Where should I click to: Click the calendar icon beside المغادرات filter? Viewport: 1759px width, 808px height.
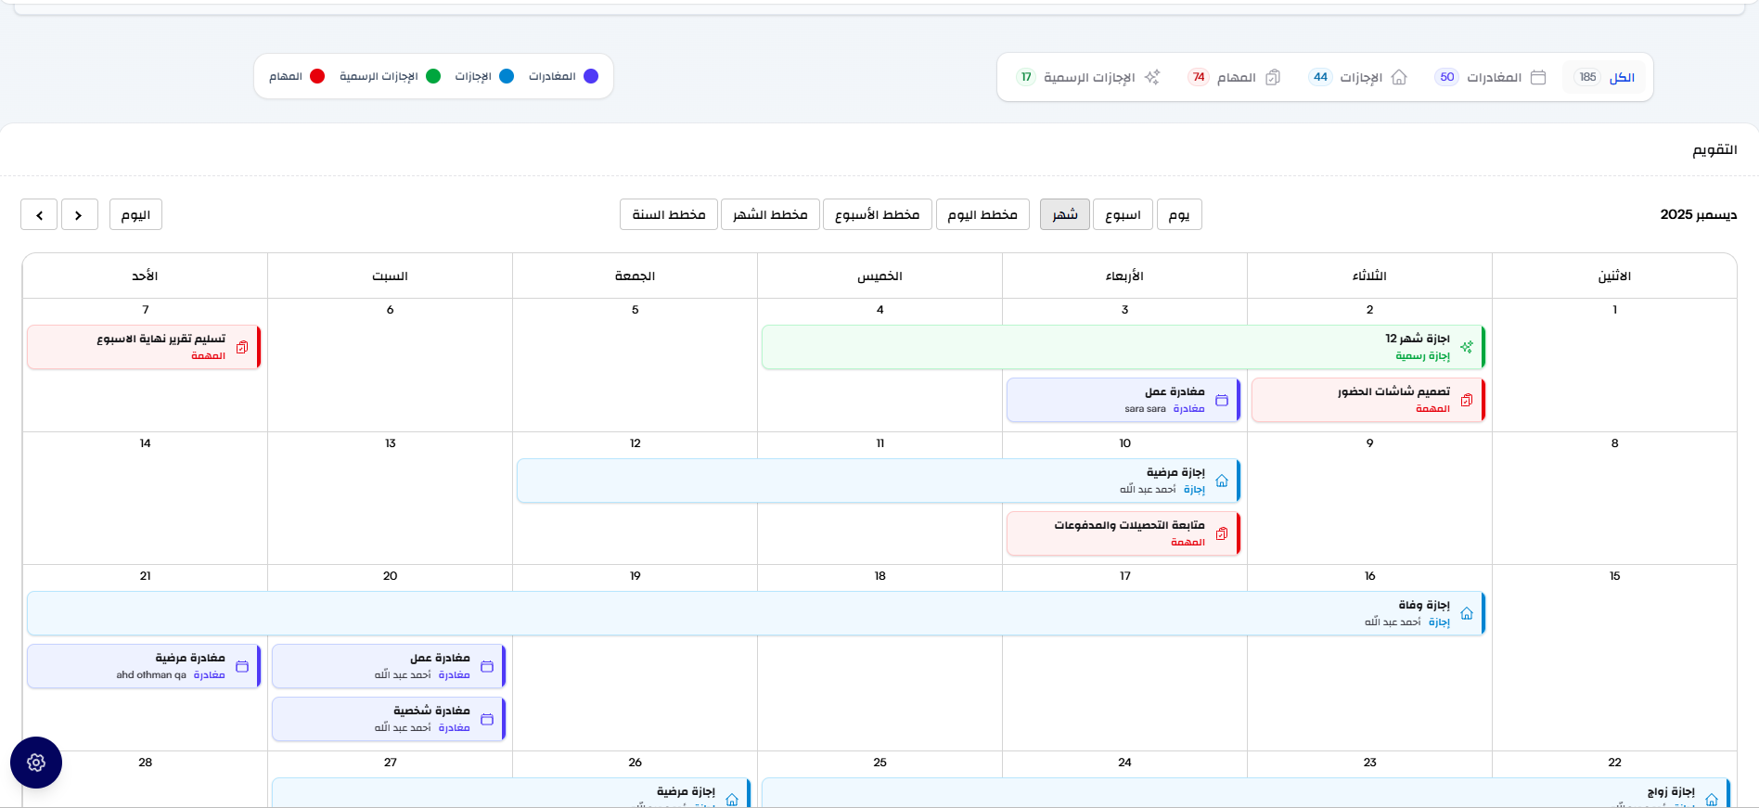(1538, 77)
